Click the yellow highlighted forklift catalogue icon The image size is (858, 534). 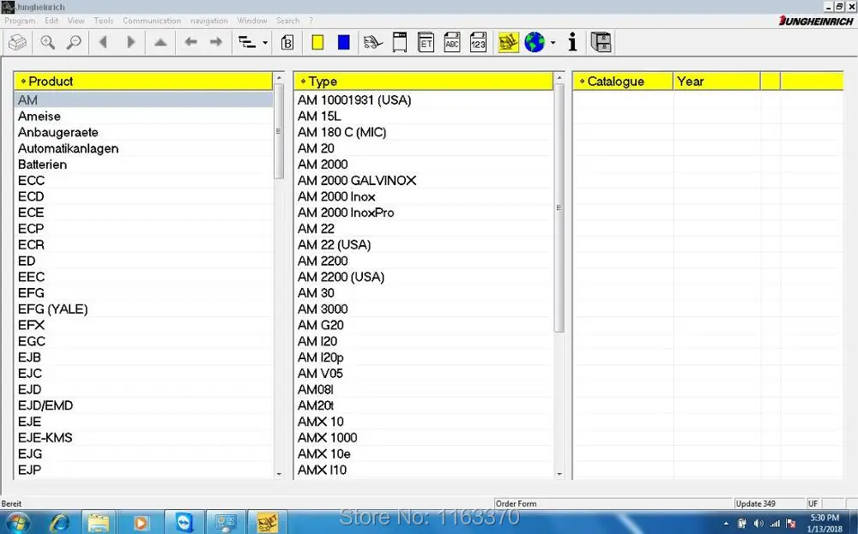pyautogui.click(x=508, y=42)
